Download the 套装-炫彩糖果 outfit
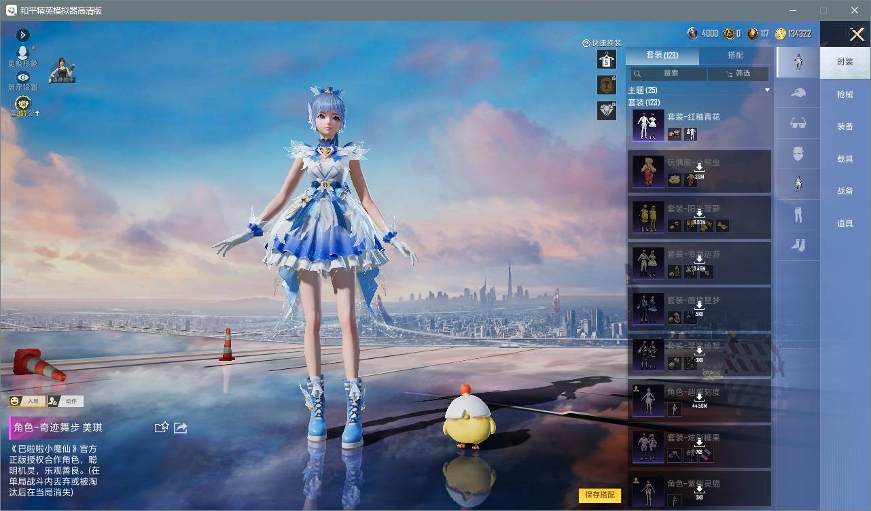871x511 pixels. point(699,442)
